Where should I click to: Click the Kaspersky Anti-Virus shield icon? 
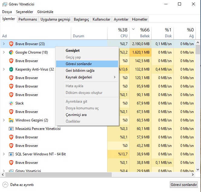11,69
